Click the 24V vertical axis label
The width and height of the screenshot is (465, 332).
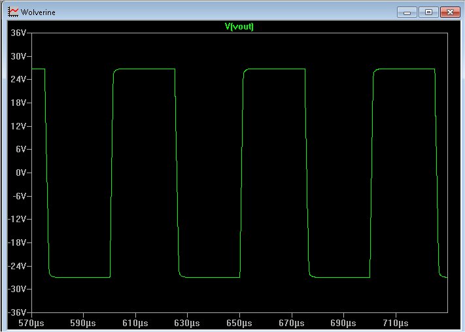[18, 80]
